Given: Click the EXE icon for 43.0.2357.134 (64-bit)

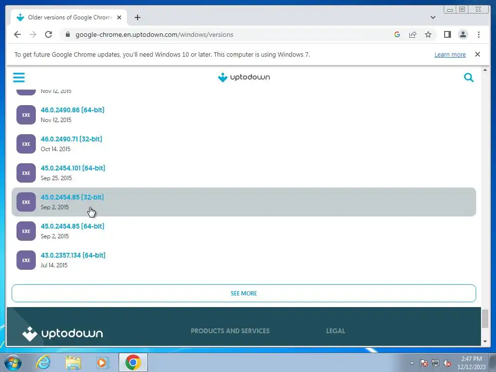Looking at the screenshot, I should tap(26, 260).
